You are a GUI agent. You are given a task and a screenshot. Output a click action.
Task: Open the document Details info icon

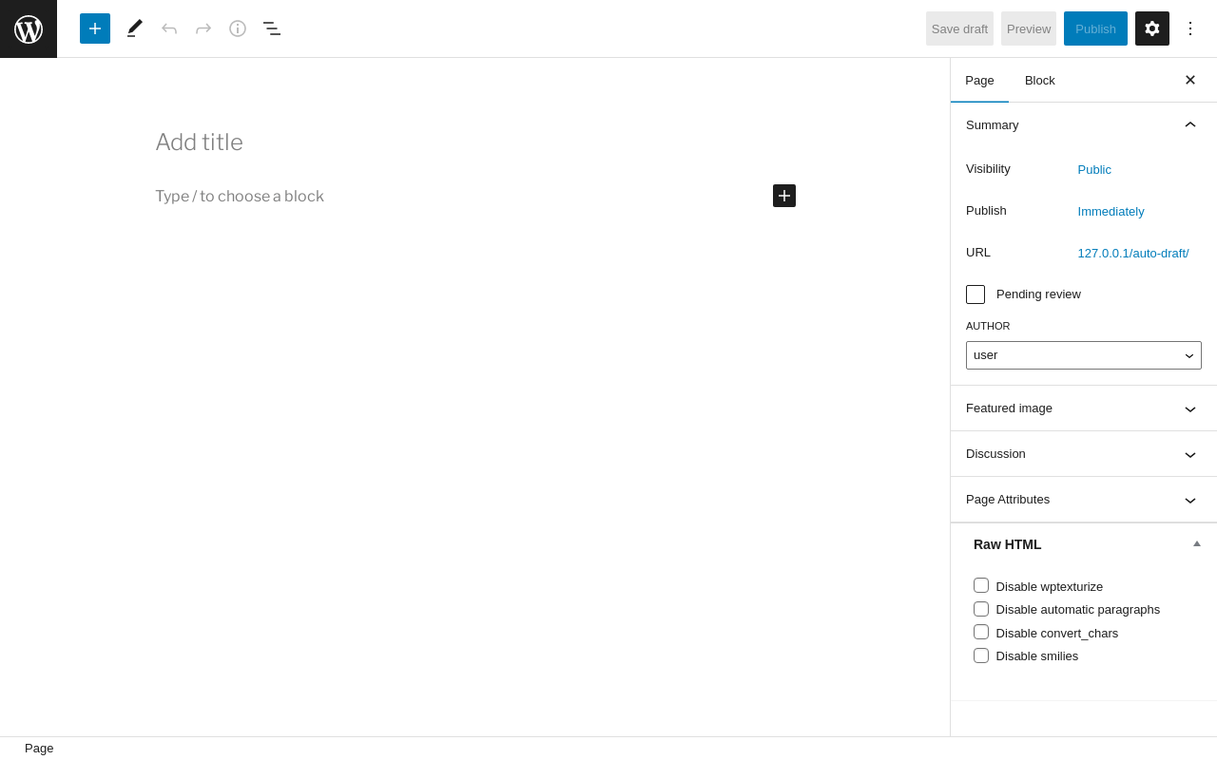click(238, 28)
